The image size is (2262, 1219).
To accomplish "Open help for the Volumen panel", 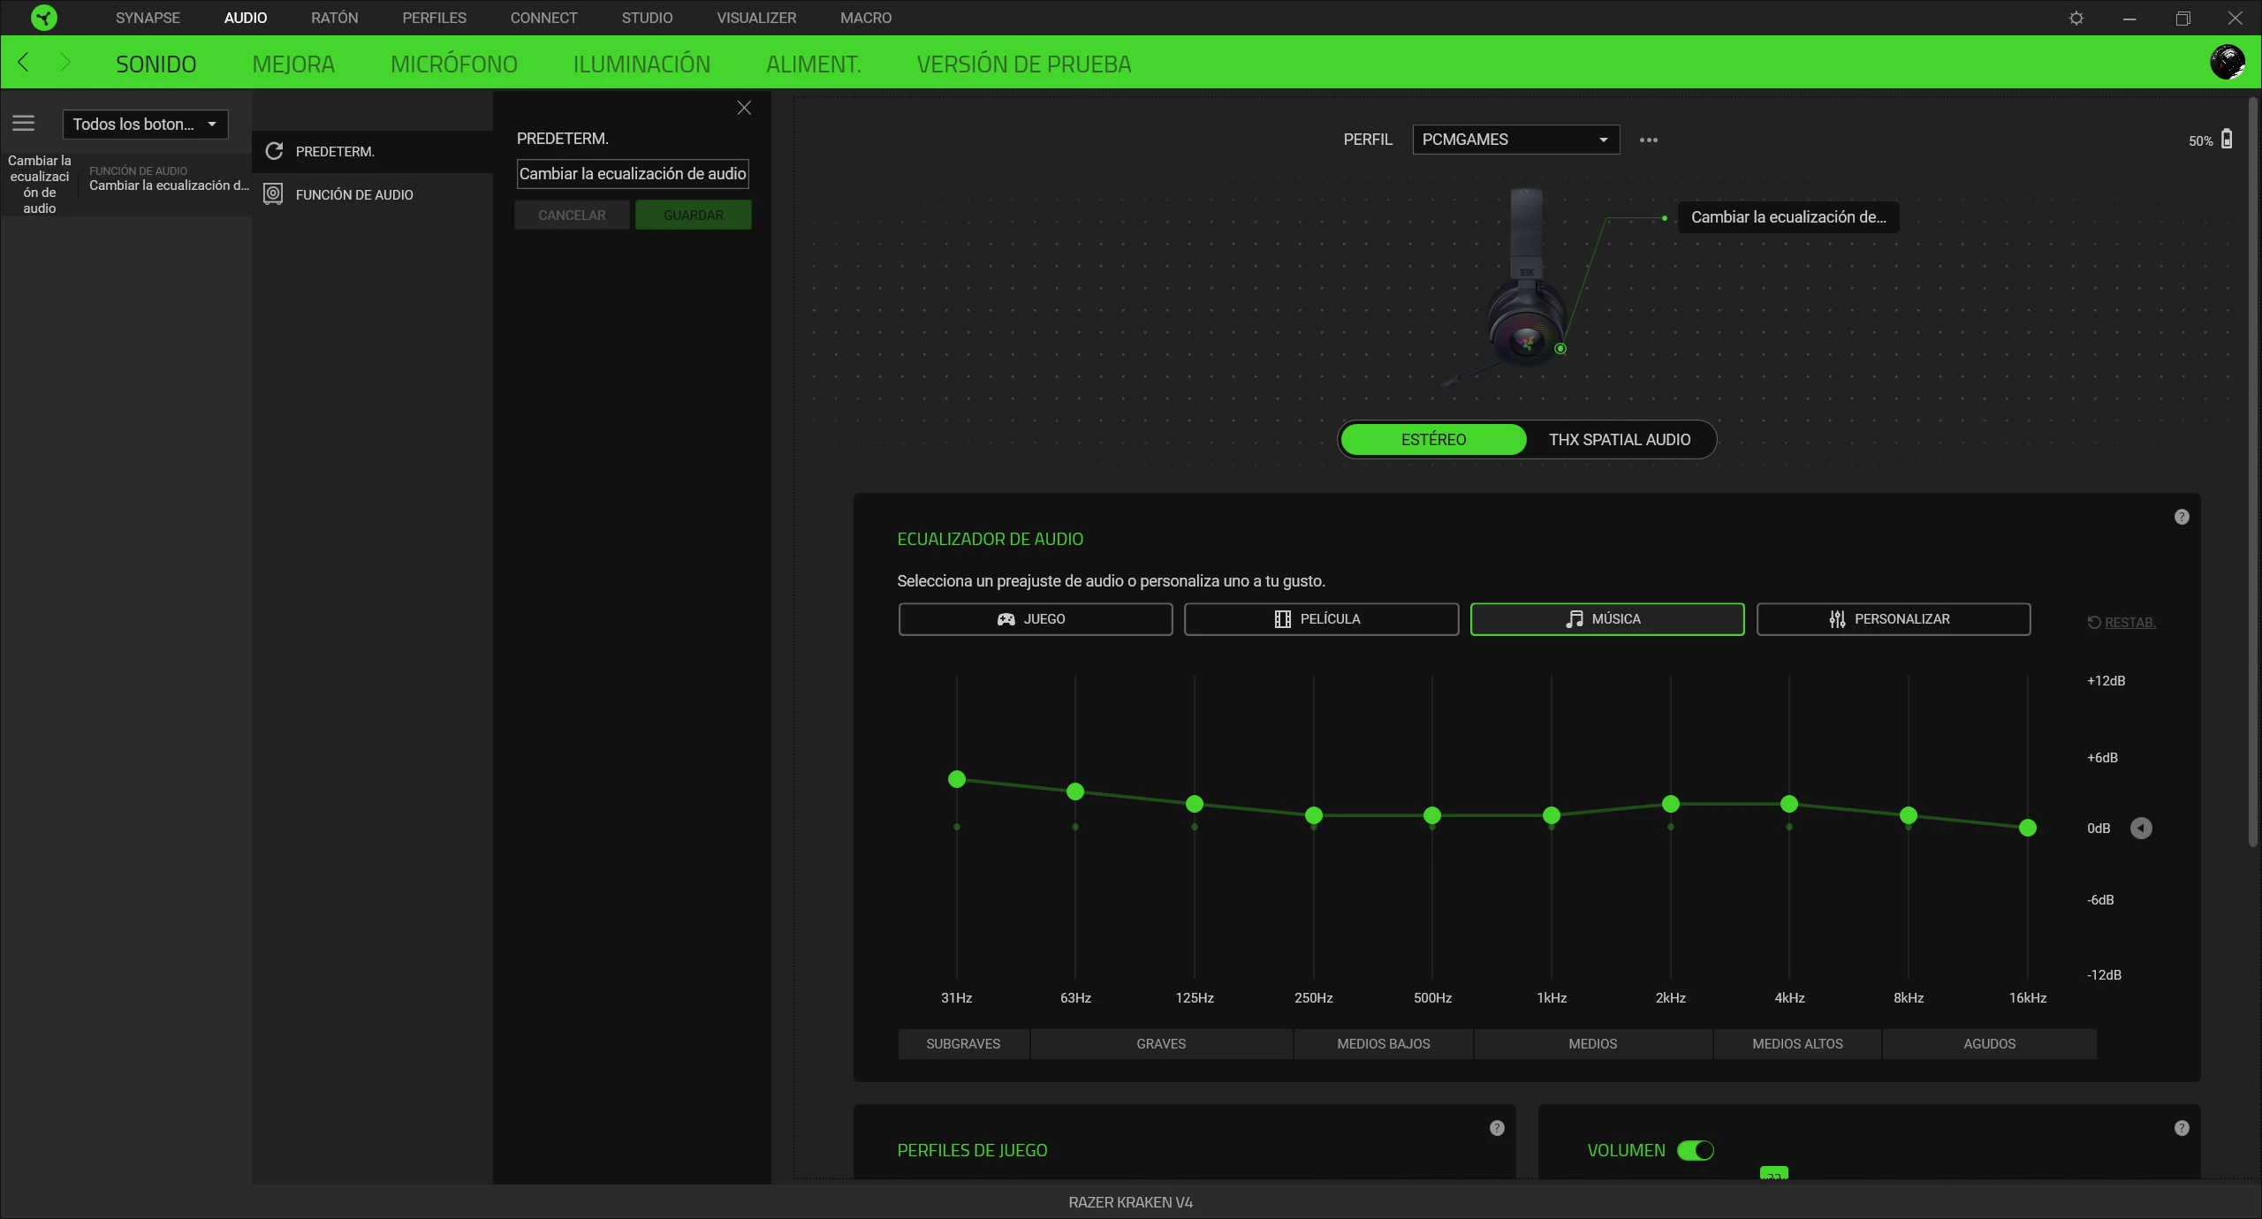I will 2182,1128.
